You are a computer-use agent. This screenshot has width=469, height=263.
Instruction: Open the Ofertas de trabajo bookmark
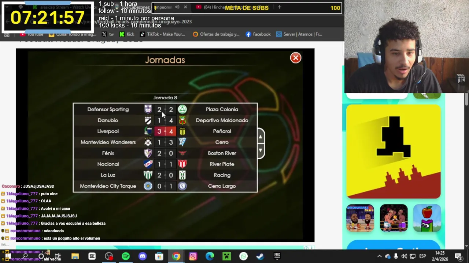point(216,34)
